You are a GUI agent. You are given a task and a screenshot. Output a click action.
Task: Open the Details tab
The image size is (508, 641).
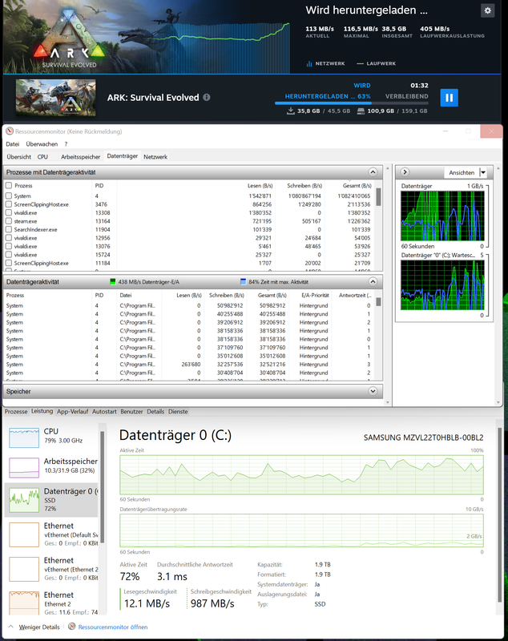[x=155, y=412]
